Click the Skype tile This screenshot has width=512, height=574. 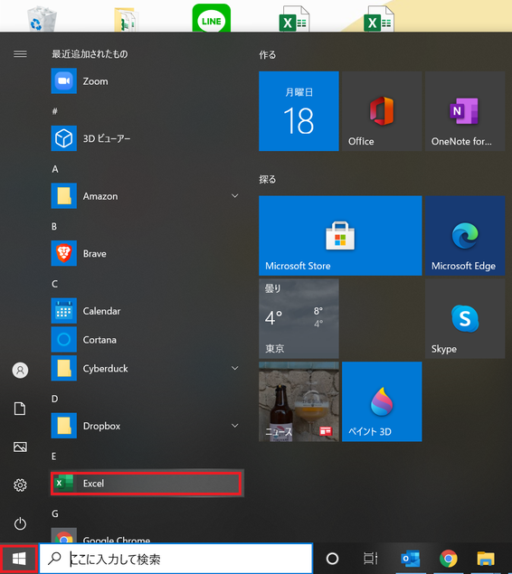point(465,318)
